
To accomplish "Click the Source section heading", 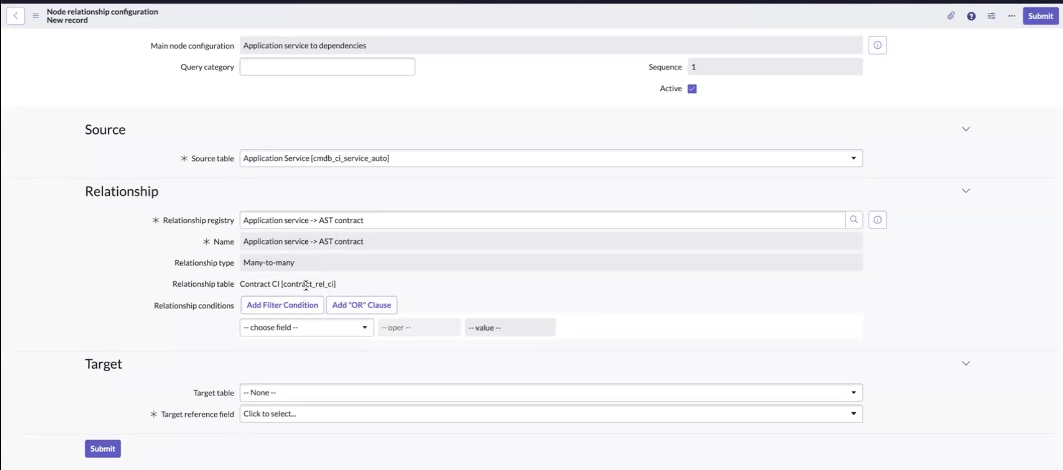I will 105,129.
